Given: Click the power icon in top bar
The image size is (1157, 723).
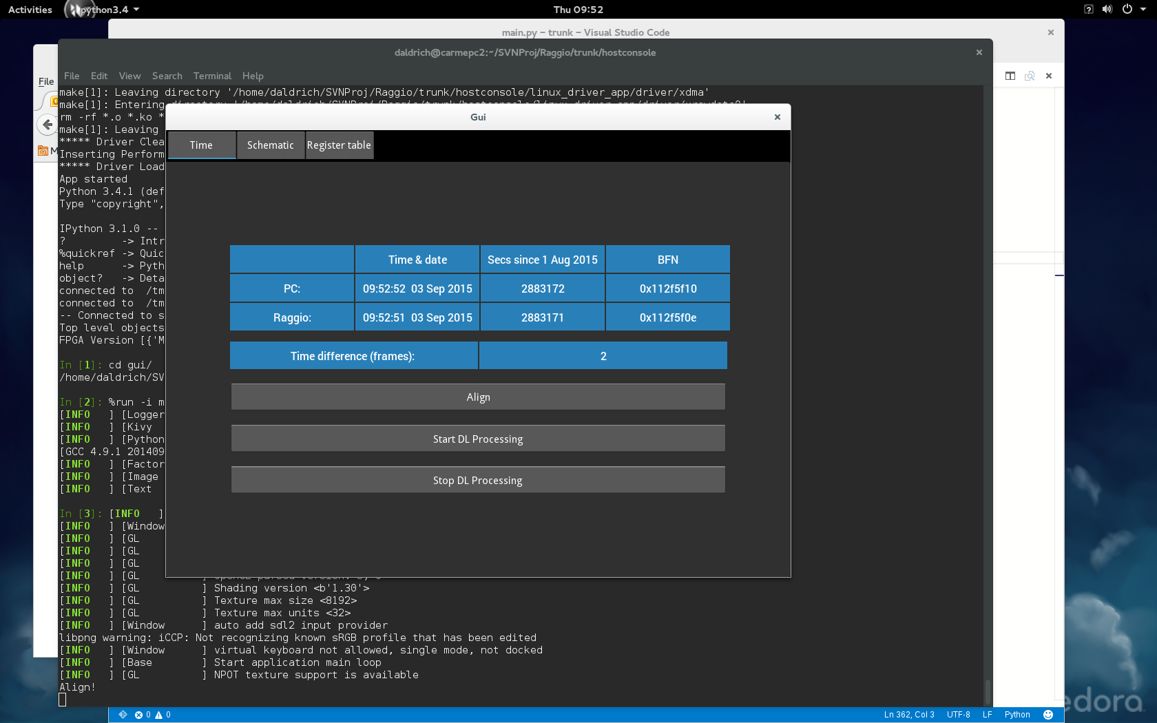Looking at the screenshot, I should [1127, 10].
